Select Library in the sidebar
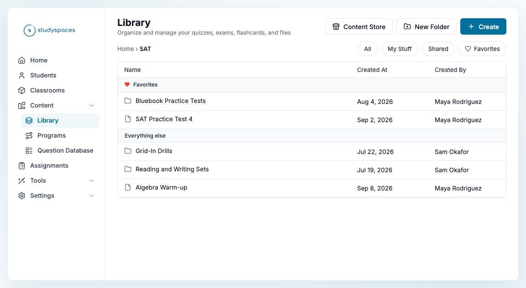The height and width of the screenshot is (288, 526). pyautogui.click(x=60, y=120)
